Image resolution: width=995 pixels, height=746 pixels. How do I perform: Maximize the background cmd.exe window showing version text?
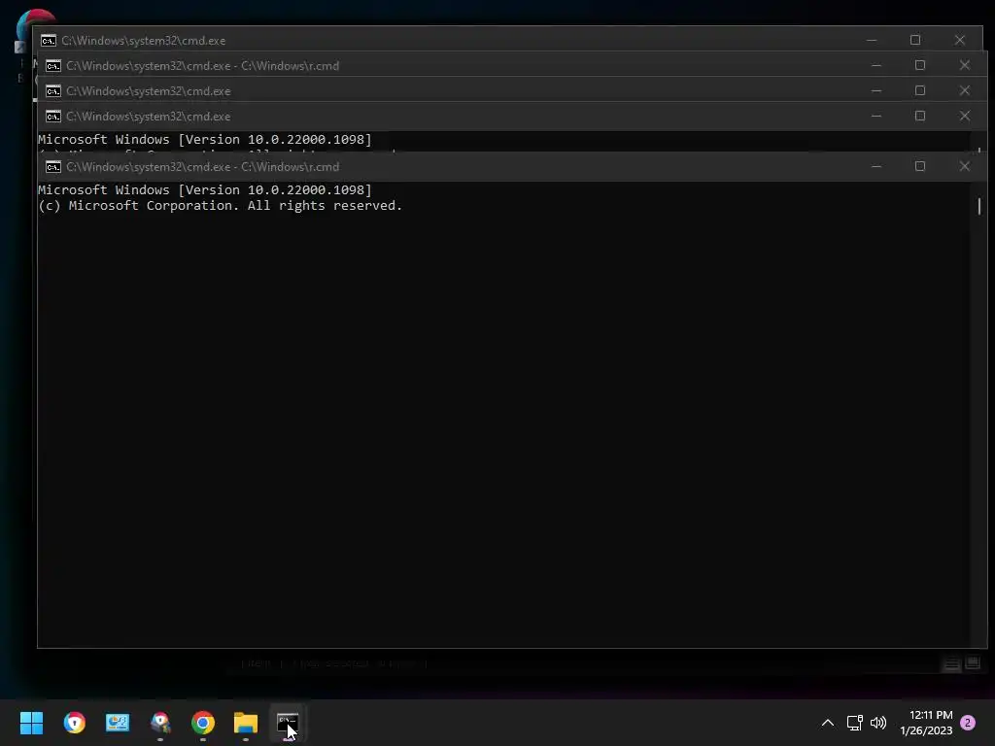click(920, 117)
